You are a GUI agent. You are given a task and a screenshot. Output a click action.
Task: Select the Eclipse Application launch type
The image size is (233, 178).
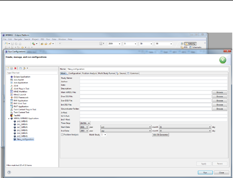[x=22, y=77]
